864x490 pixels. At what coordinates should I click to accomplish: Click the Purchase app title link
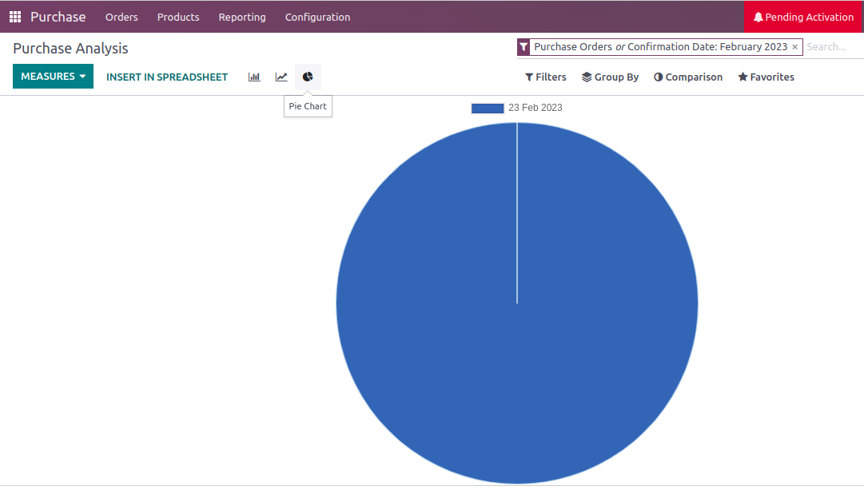tap(58, 17)
